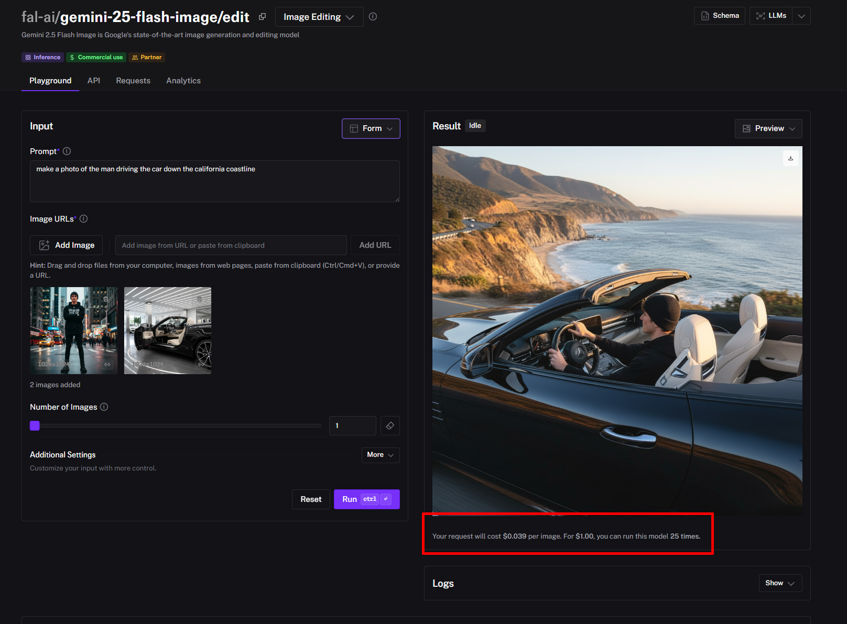Download the result image
Image resolution: width=847 pixels, height=624 pixels.
click(x=790, y=158)
